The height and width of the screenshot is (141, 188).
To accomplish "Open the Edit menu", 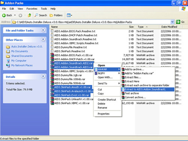I will point(12,9).
